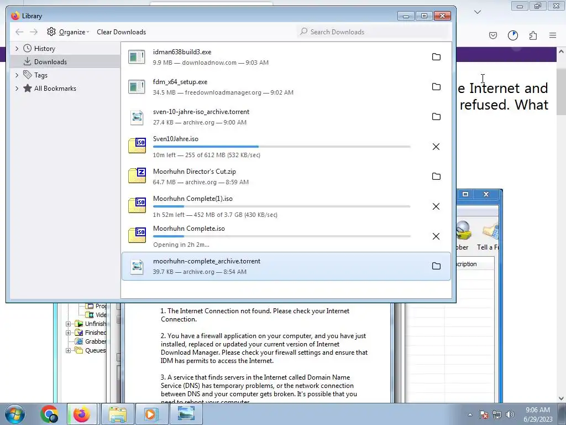Show hidden system tray icons
The height and width of the screenshot is (425, 566).
tap(470, 414)
